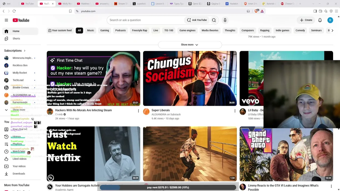This screenshot has width=340, height=191.
Task: Open the notifications bell
Action: [x=320, y=20]
